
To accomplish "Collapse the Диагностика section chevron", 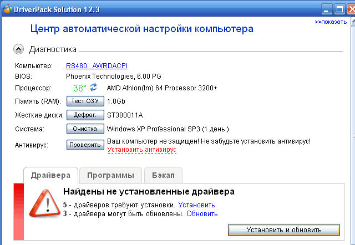I will [18, 49].
